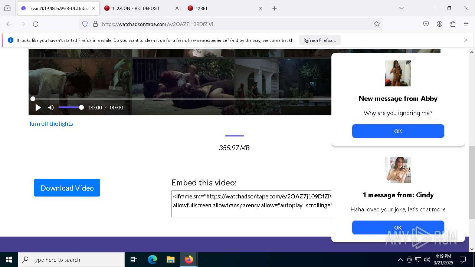
Task: Open the Windows Start menu
Action: click(x=9, y=260)
